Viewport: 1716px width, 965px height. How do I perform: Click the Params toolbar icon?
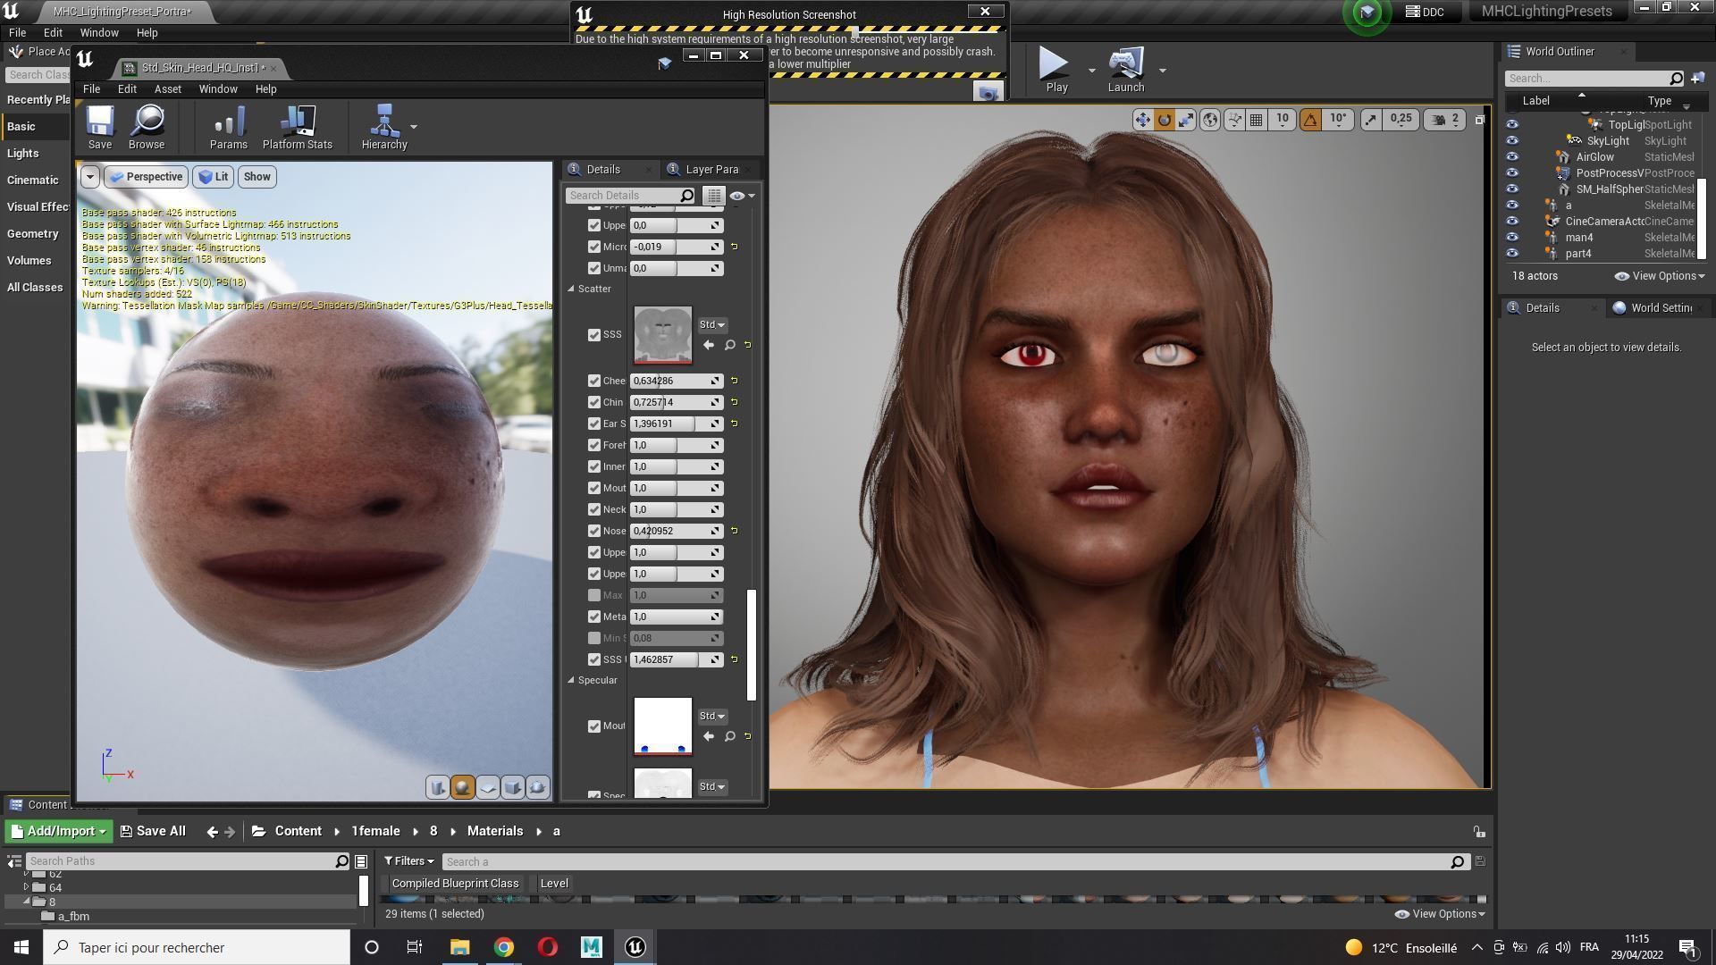click(x=228, y=126)
